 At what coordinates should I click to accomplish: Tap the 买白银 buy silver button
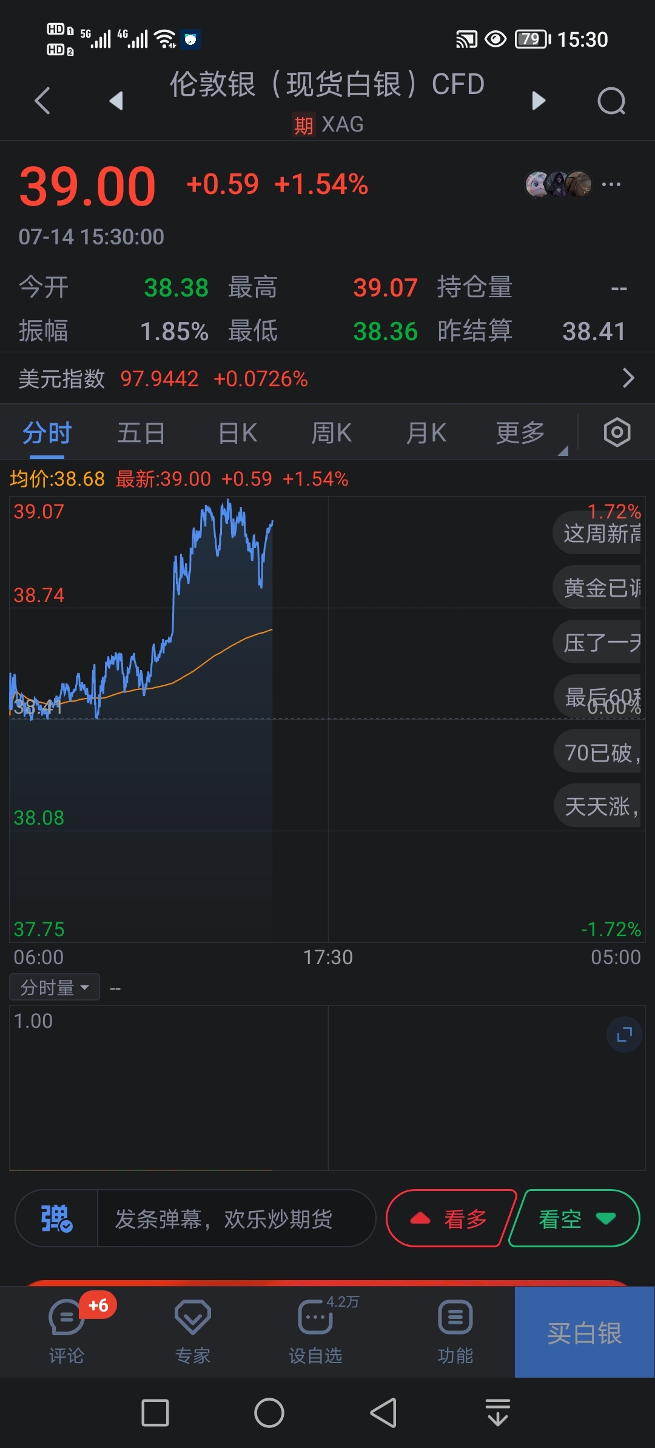click(585, 1332)
